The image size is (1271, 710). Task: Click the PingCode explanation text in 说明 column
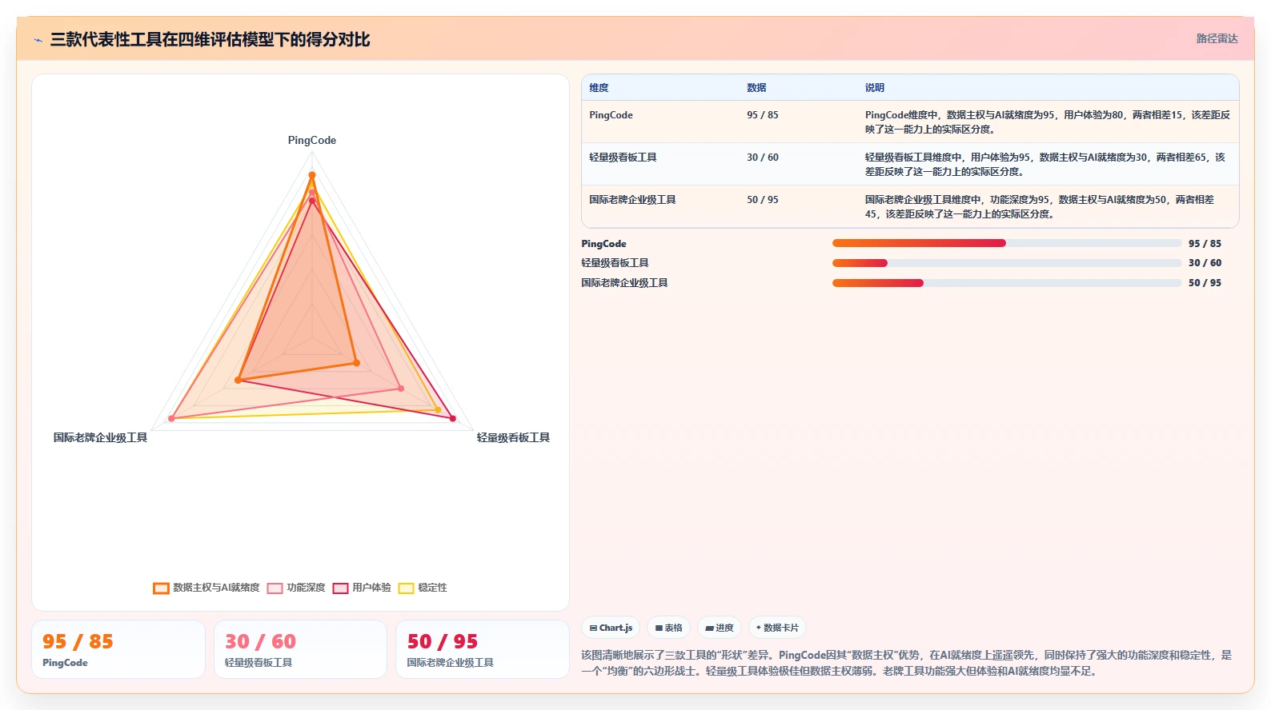pos(1048,122)
